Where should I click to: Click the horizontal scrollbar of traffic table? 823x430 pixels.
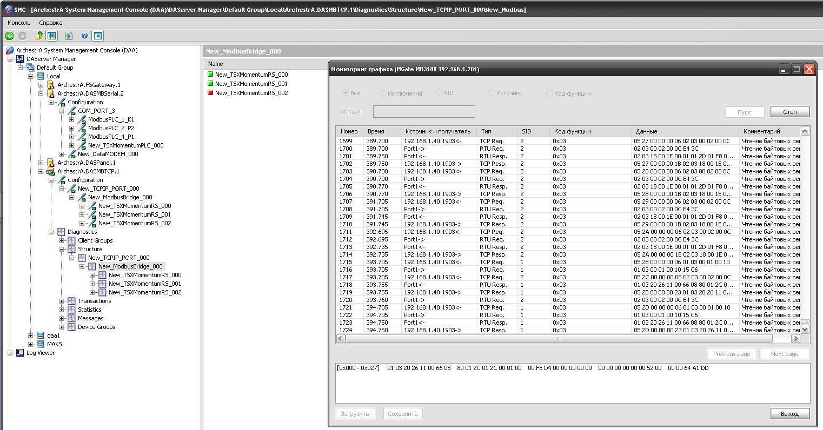coord(559,339)
